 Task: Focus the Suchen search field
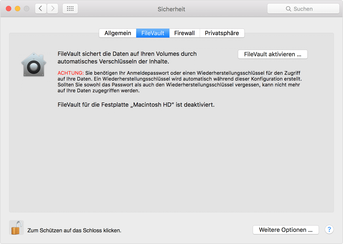303,9
